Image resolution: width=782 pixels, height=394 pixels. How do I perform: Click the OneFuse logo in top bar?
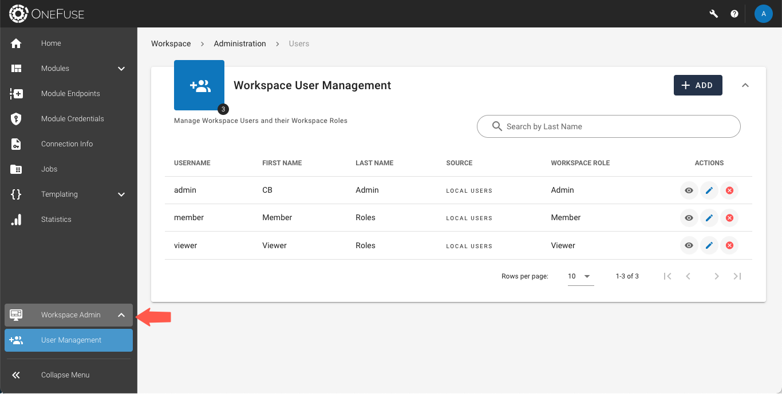(x=47, y=14)
